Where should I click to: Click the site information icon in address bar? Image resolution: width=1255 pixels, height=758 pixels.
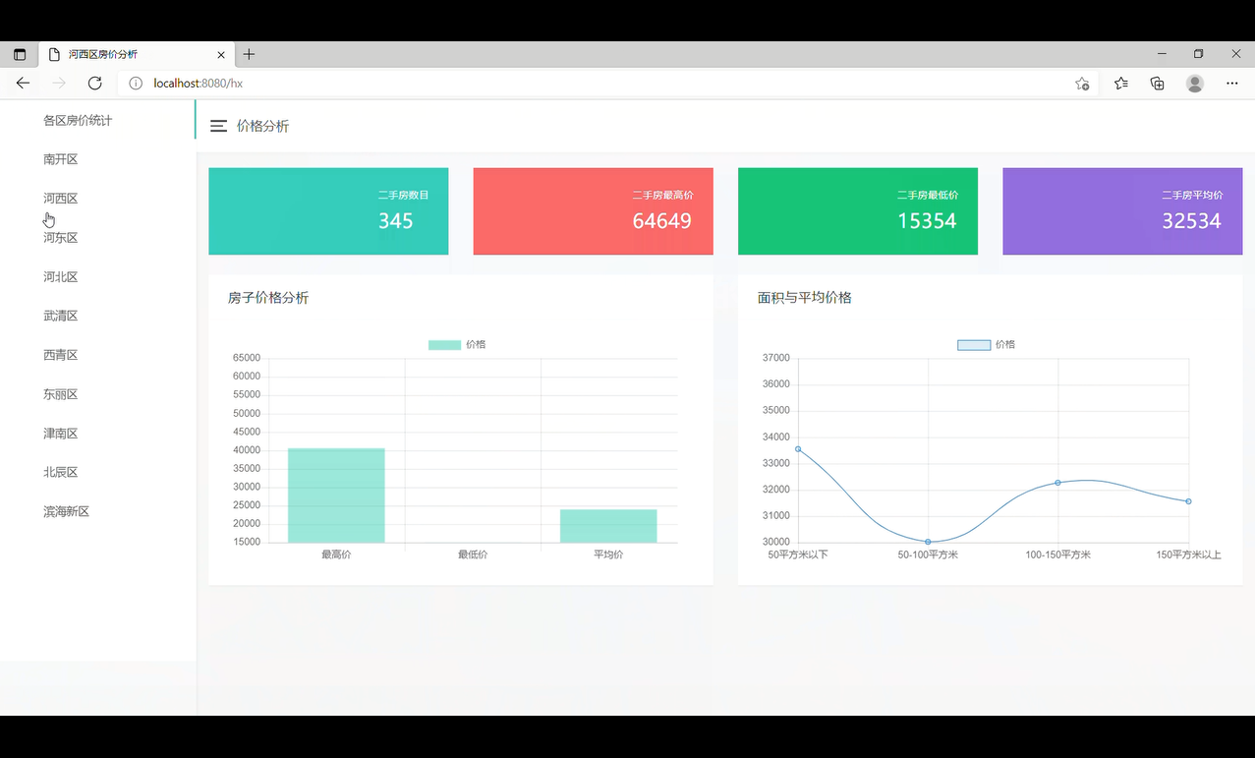pyautogui.click(x=136, y=84)
